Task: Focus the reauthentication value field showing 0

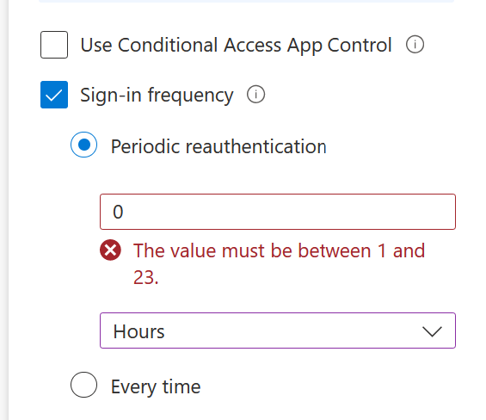Action: click(x=278, y=212)
